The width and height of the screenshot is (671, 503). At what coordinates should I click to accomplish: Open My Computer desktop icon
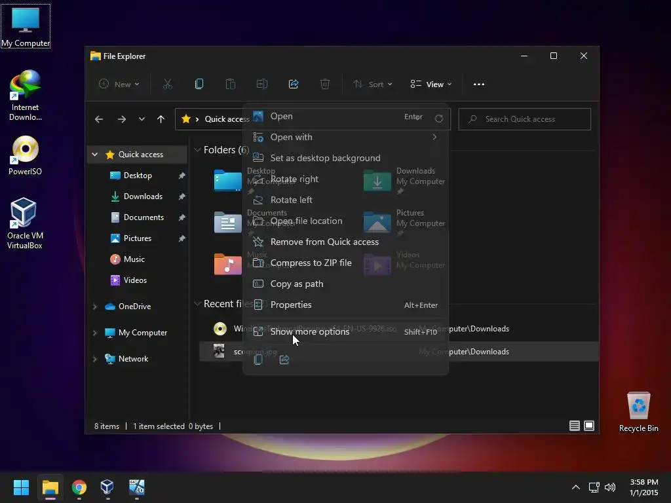pos(26,26)
